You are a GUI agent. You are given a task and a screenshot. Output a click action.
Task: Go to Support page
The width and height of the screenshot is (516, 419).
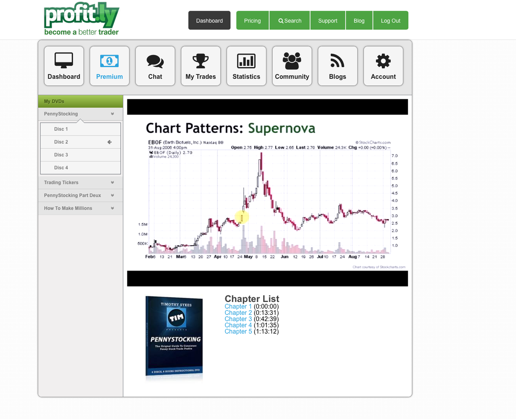(328, 20)
